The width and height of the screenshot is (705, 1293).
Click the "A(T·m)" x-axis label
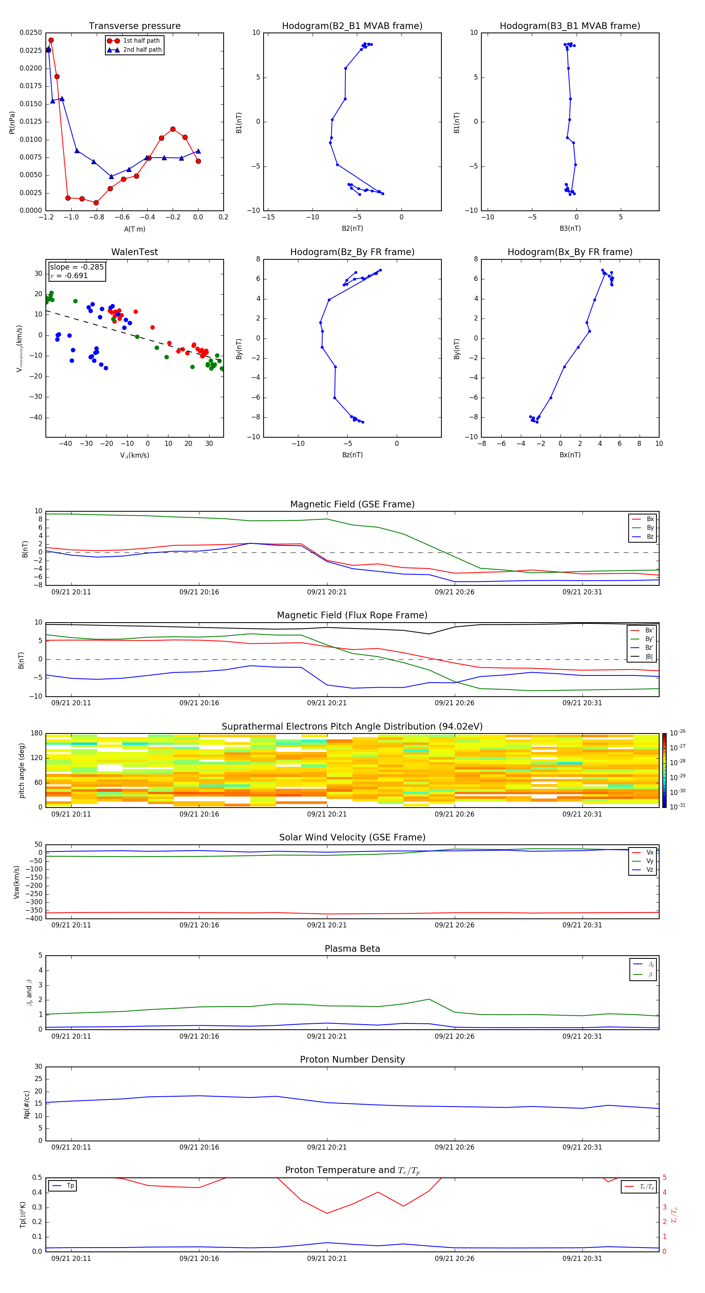[x=134, y=229]
